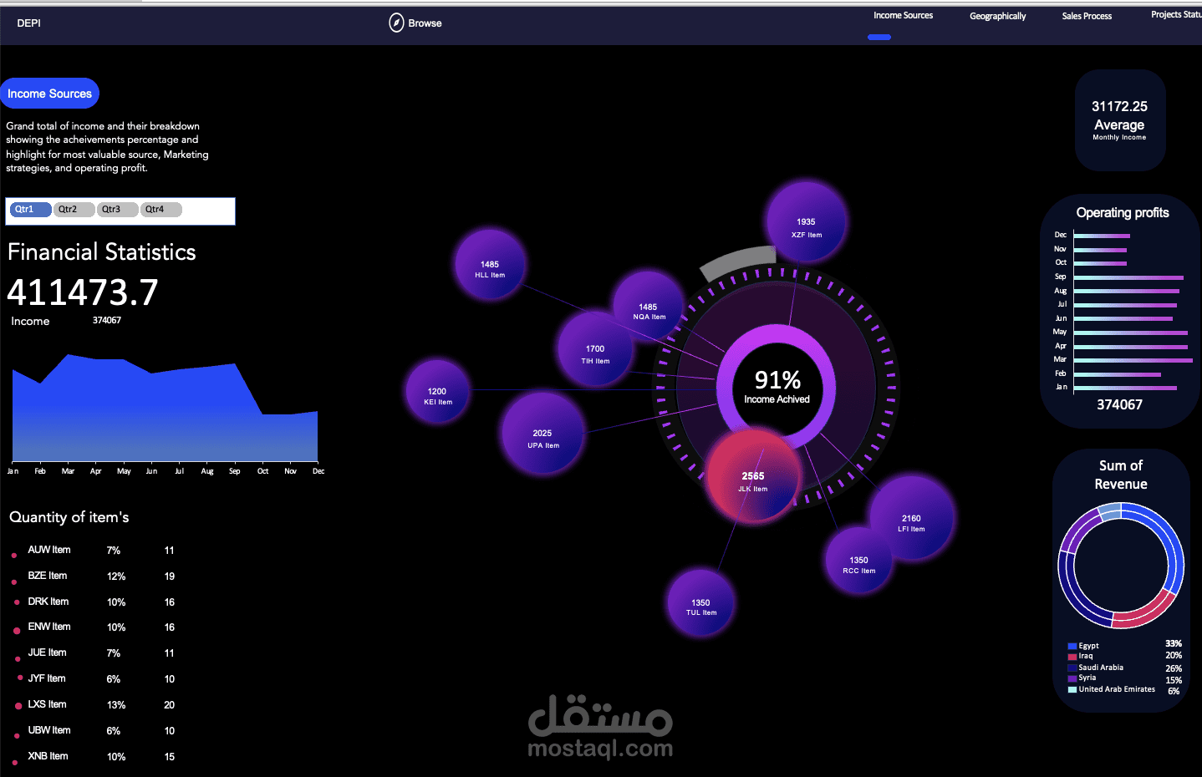1202x777 pixels.
Task: Click the 1485 NQA Item bubble
Action: (648, 306)
